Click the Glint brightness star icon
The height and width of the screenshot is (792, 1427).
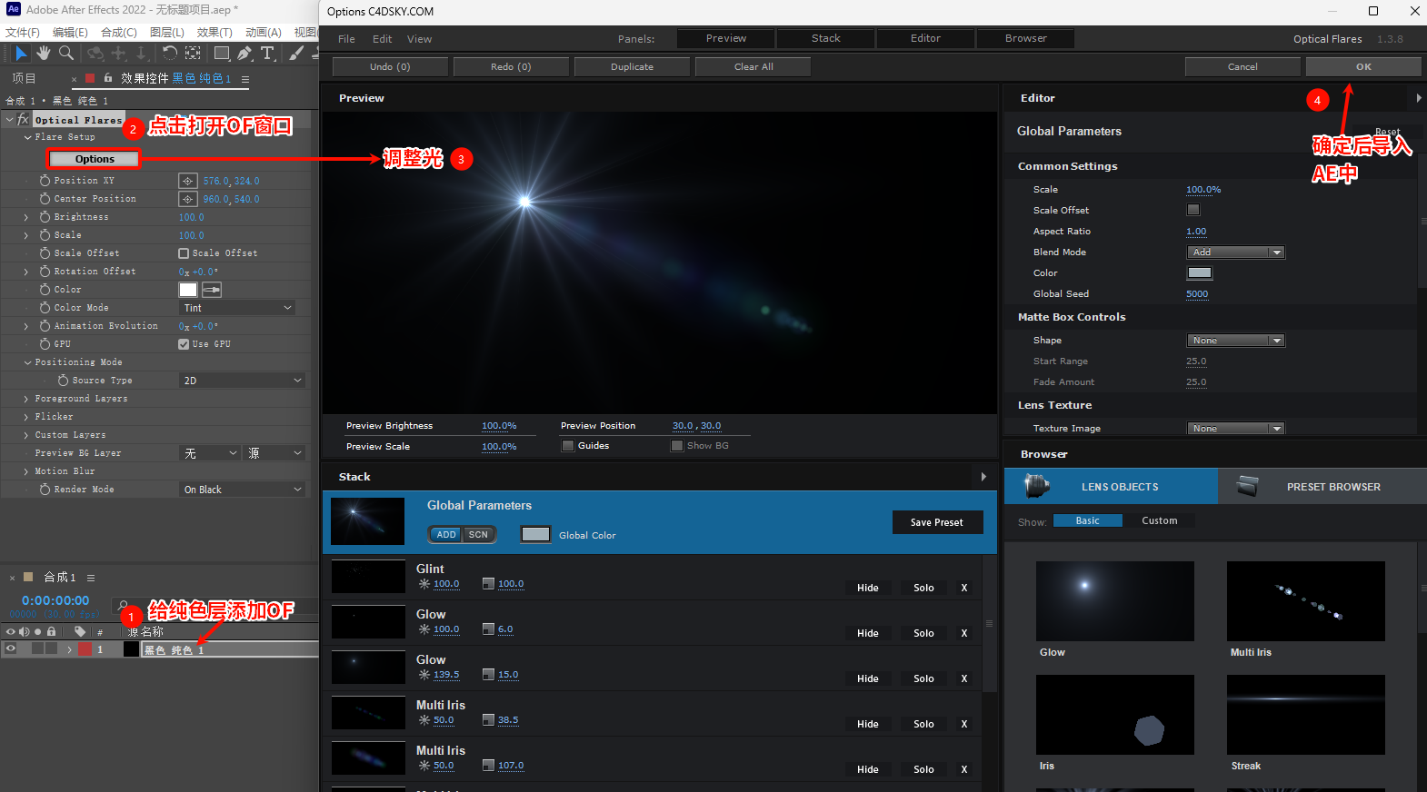pos(424,584)
